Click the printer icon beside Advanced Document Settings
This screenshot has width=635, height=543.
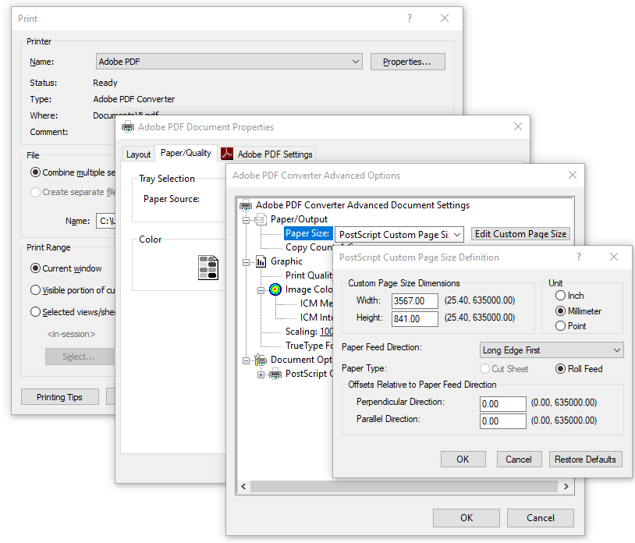[x=246, y=205]
